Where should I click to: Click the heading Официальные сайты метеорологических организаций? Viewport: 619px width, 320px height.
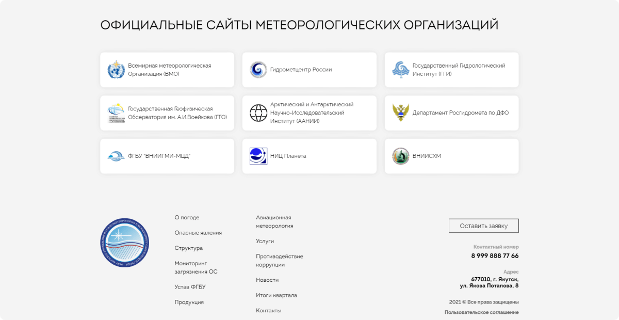coord(299,25)
